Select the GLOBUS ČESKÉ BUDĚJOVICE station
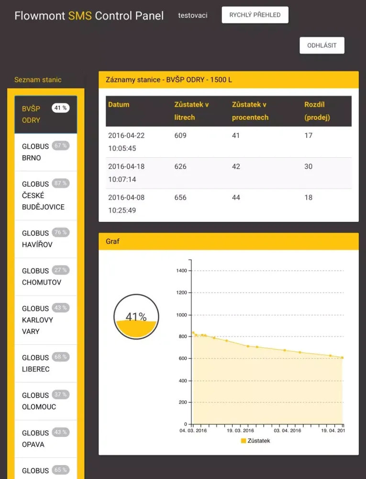366x479 pixels. pyautogui.click(x=46, y=195)
